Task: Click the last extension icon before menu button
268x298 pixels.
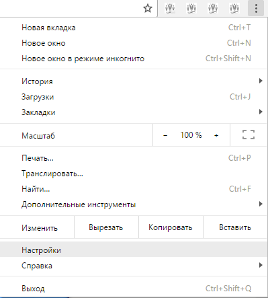Action: (234, 9)
